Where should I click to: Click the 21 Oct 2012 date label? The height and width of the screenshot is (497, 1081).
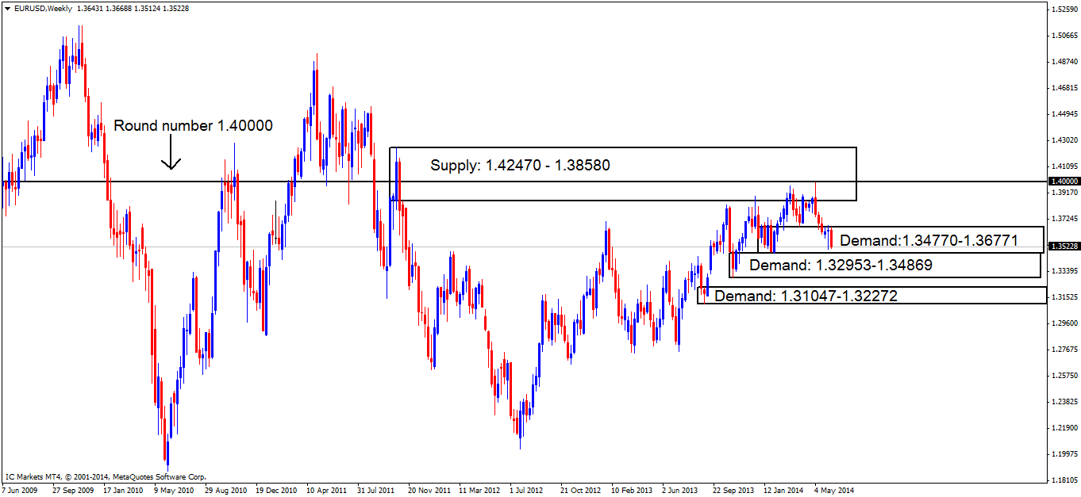click(x=581, y=490)
